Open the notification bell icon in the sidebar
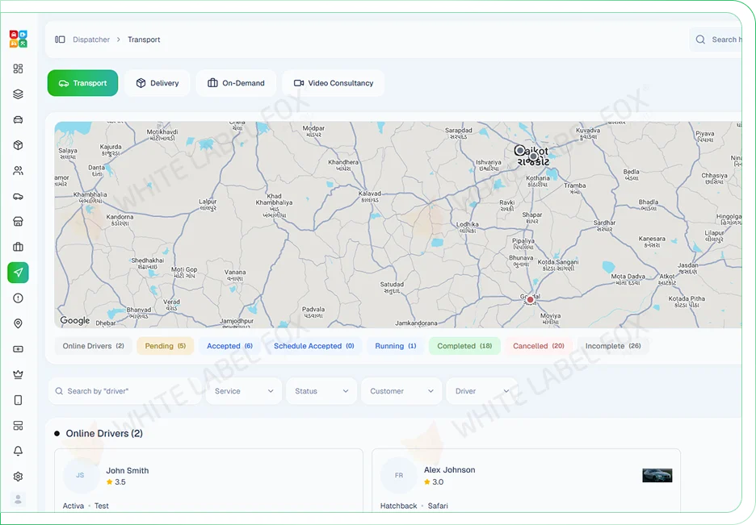The width and height of the screenshot is (756, 525). click(x=18, y=451)
